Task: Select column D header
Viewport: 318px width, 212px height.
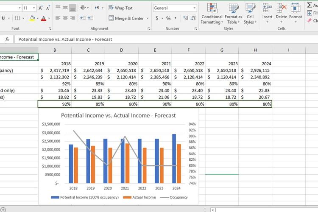Action: [122, 50]
